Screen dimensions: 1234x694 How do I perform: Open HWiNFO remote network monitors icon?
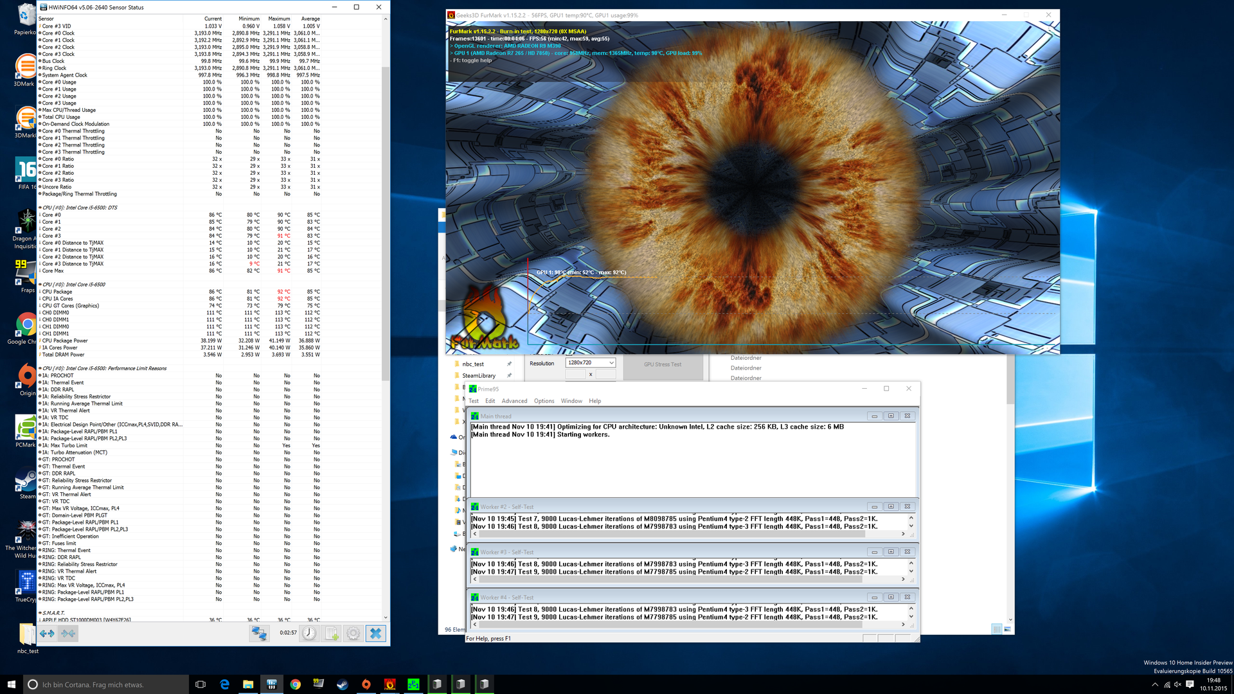(259, 634)
